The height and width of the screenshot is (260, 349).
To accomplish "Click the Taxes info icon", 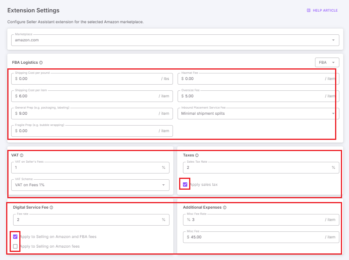I will click(x=197, y=155).
